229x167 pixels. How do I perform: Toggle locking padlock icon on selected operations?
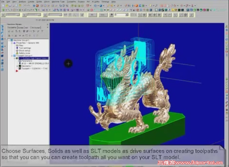9,36
